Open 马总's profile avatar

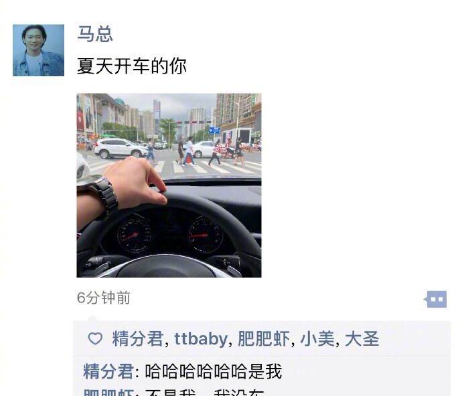[38, 50]
